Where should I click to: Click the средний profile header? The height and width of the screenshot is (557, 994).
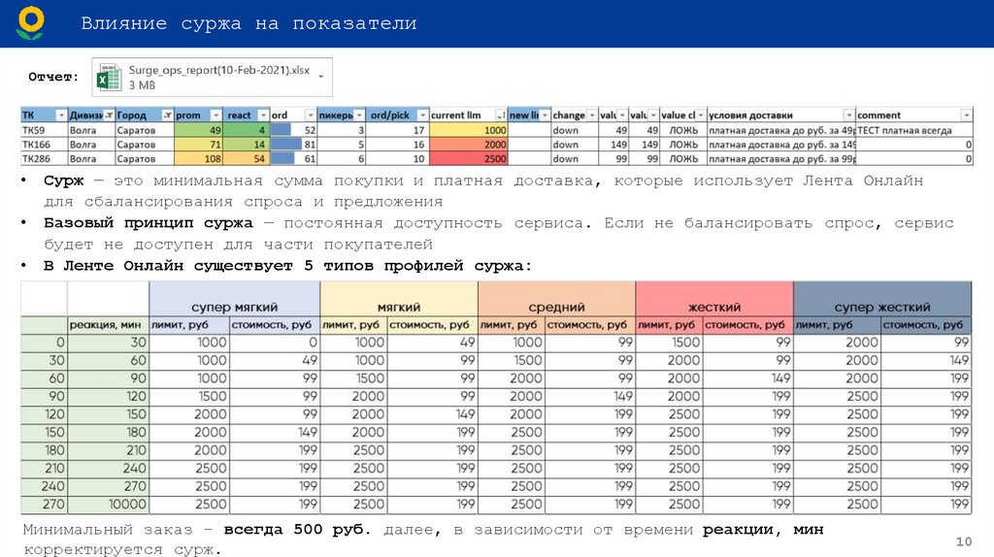click(x=556, y=299)
